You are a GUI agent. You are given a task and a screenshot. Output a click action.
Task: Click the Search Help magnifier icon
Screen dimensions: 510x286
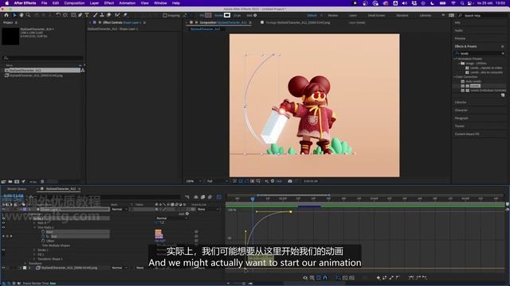(x=460, y=15)
